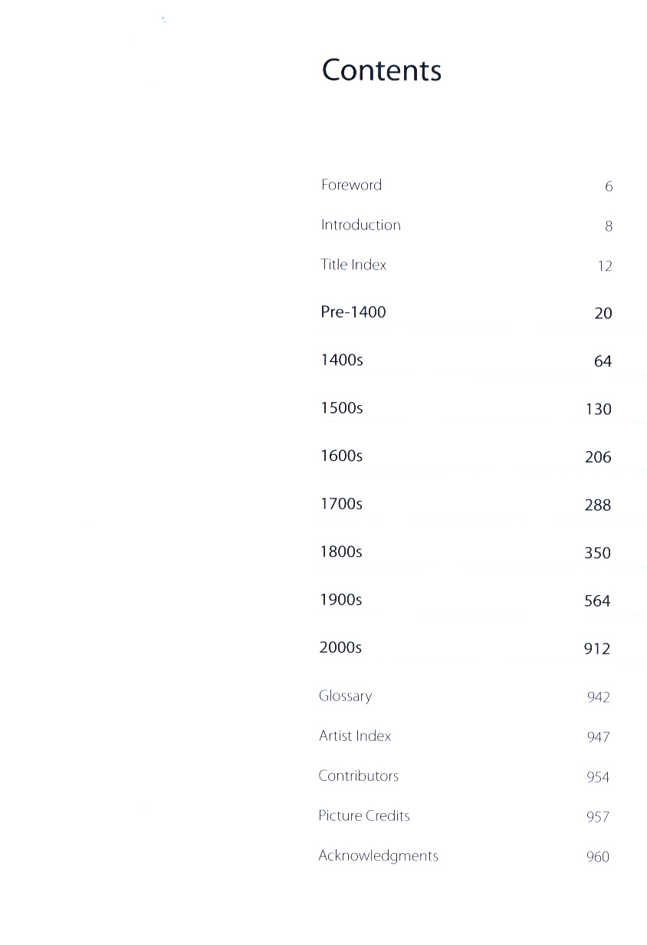Navigate to the 1600s chapter
Screen dimensions: 647x945
coord(341,456)
